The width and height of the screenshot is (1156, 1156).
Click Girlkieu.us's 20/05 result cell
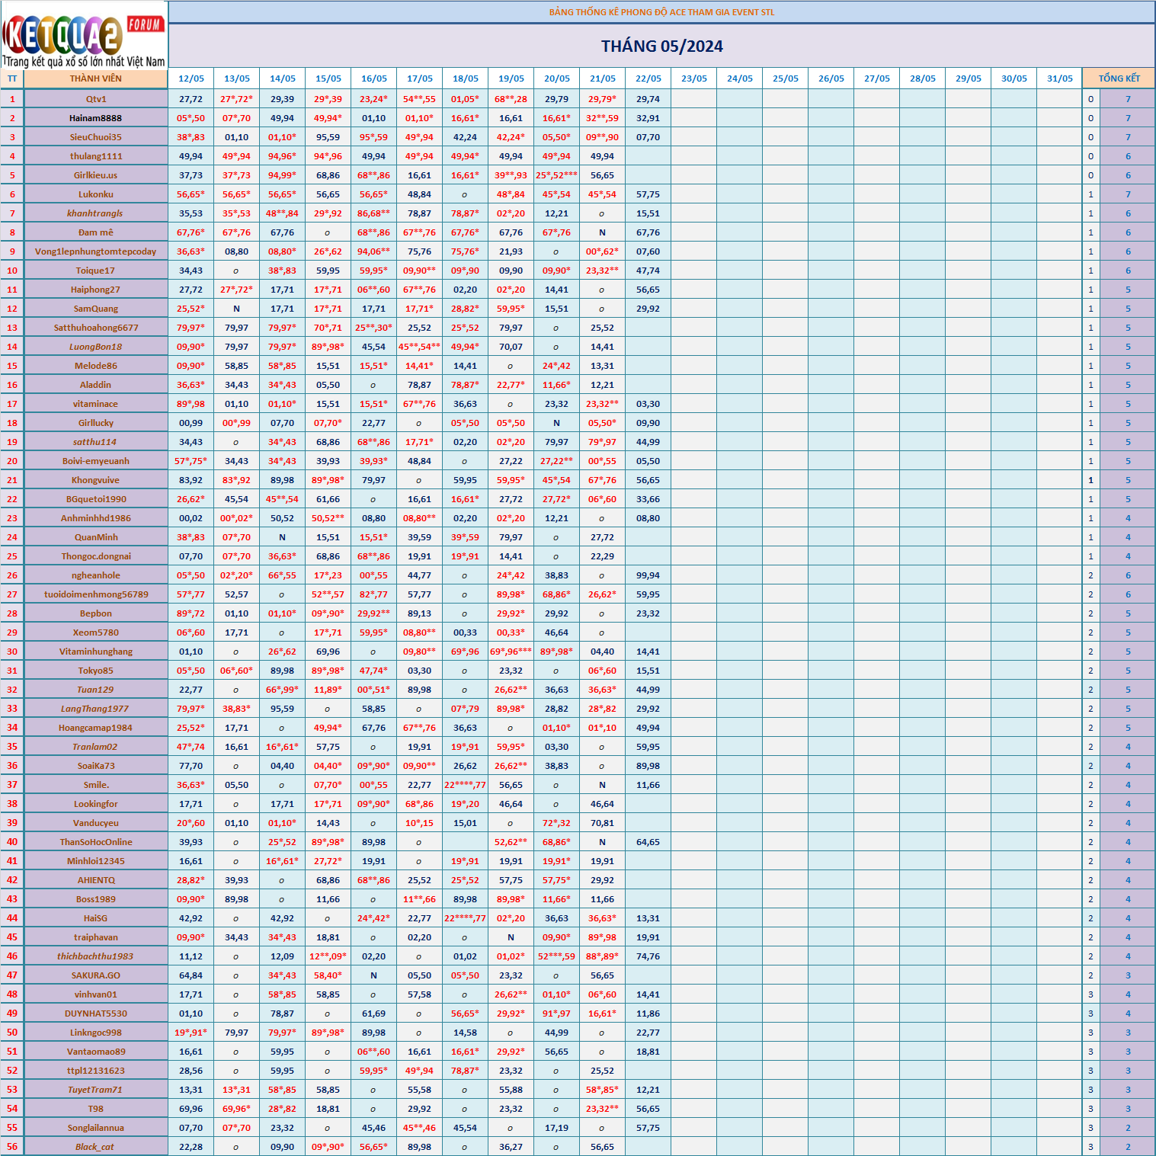pos(556,175)
